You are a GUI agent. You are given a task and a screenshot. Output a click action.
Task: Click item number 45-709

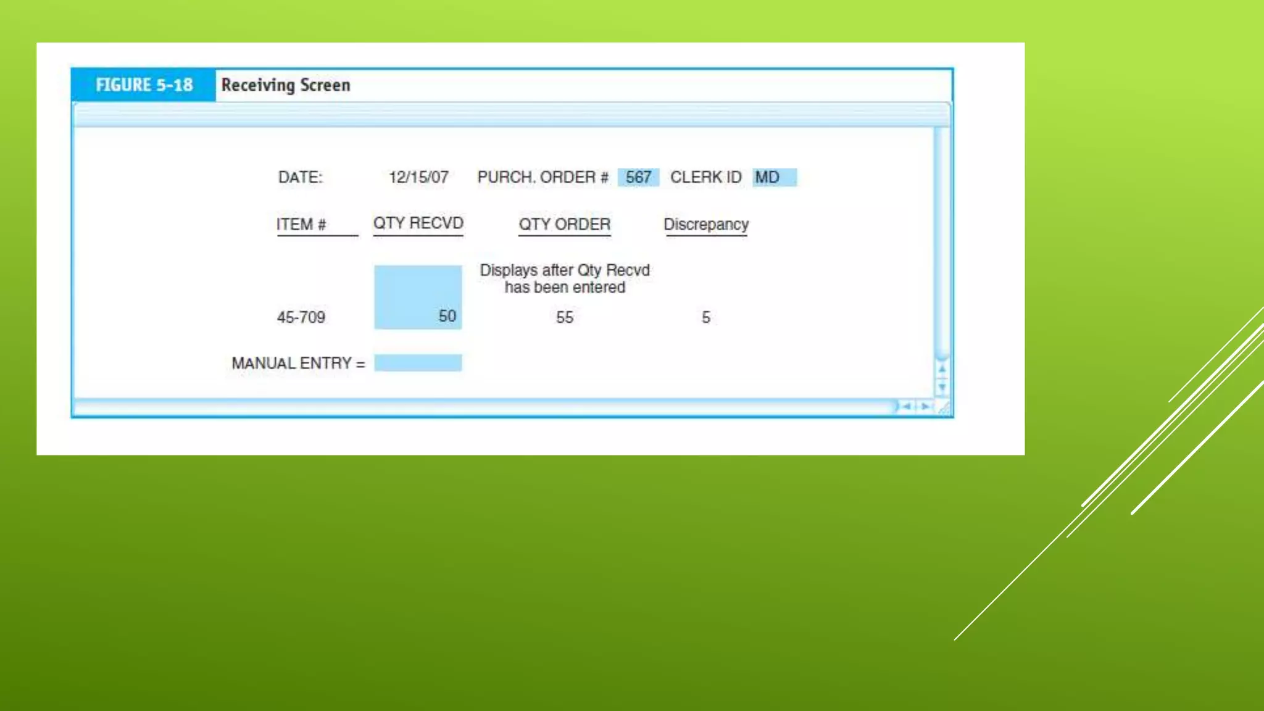[x=301, y=317]
